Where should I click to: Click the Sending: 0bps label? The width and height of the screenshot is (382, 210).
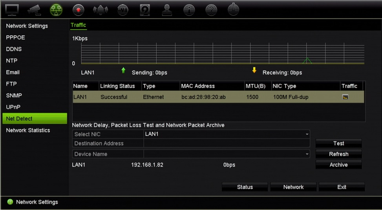[149, 73]
